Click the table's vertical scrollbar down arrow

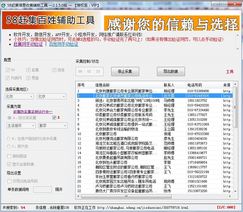pyautogui.click(x=235, y=191)
